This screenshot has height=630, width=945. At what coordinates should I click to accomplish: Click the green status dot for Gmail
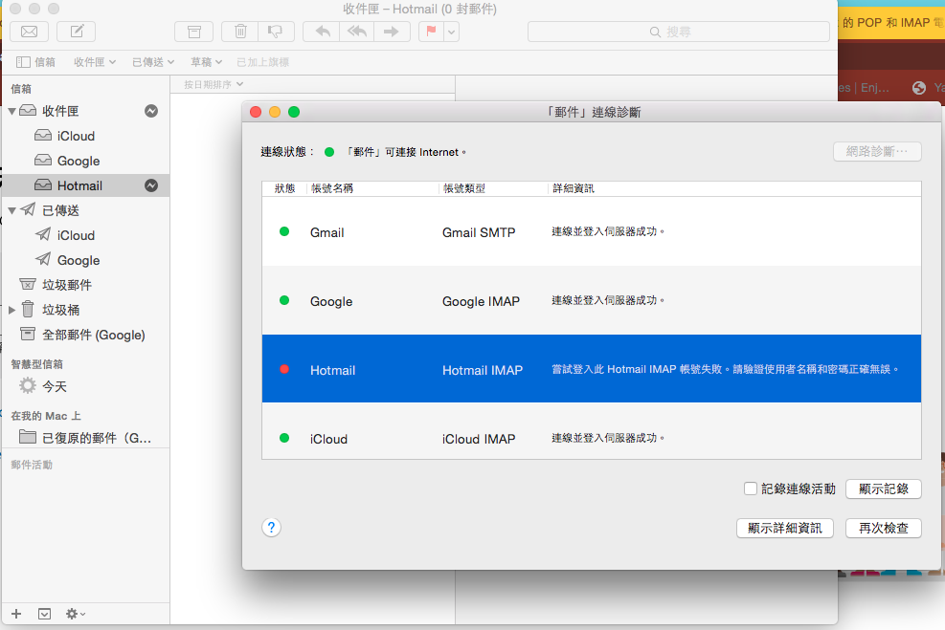click(x=284, y=231)
